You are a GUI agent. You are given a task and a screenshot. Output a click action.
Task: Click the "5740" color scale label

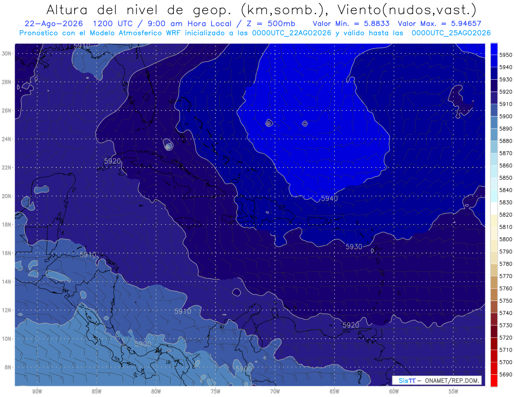506,313
